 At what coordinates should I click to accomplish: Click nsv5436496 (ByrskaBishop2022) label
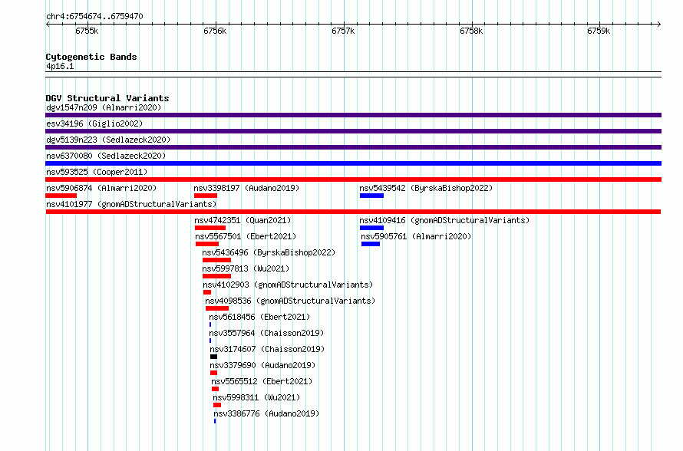coord(269,252)
